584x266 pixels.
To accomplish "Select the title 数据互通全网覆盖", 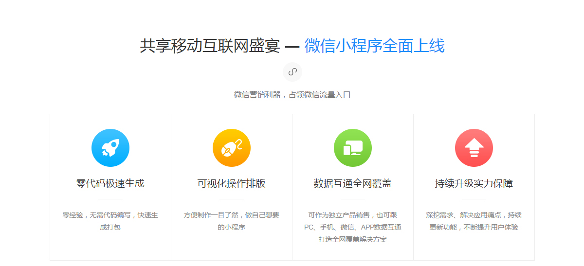I will pos(353,184).
